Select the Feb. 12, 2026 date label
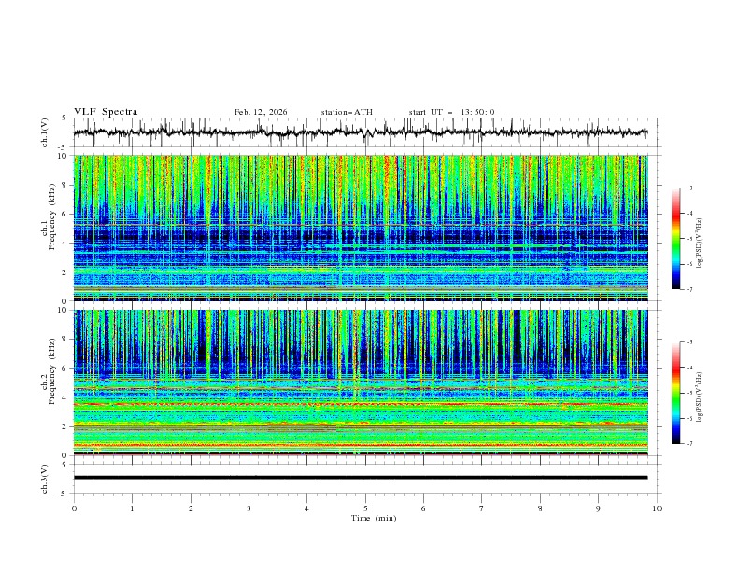This screenshot has height=571, width=740. [x=261, y=112]
